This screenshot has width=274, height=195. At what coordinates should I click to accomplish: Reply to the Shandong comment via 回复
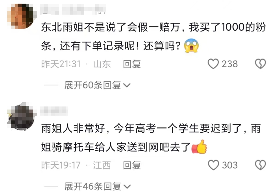point(132,64)
